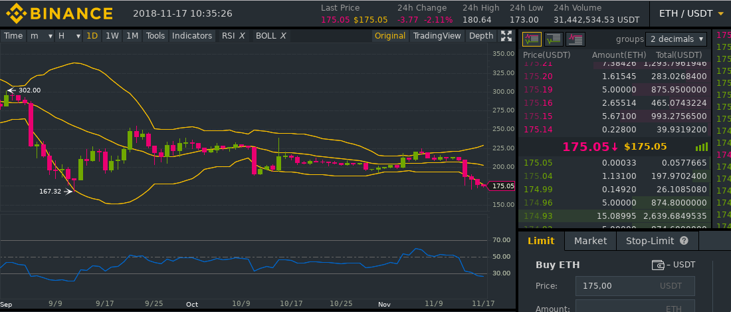This screenshot has width=731, height=312.
Task: Remove BOLL indicator with its X
Action: [x=282, y=36]
